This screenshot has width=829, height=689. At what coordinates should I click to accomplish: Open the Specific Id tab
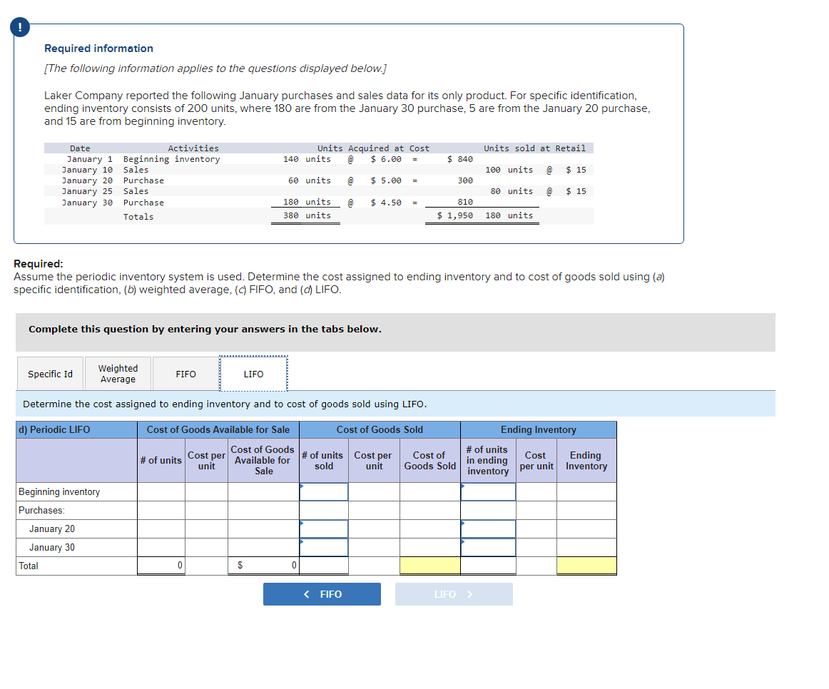[50, 374]
